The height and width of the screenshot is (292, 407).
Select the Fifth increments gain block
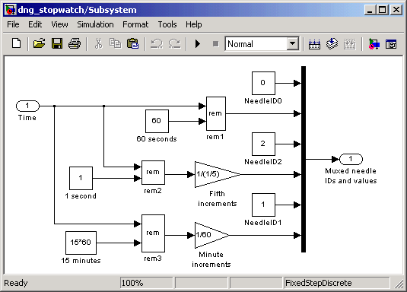pyautogui.click(x=218, y=174)
